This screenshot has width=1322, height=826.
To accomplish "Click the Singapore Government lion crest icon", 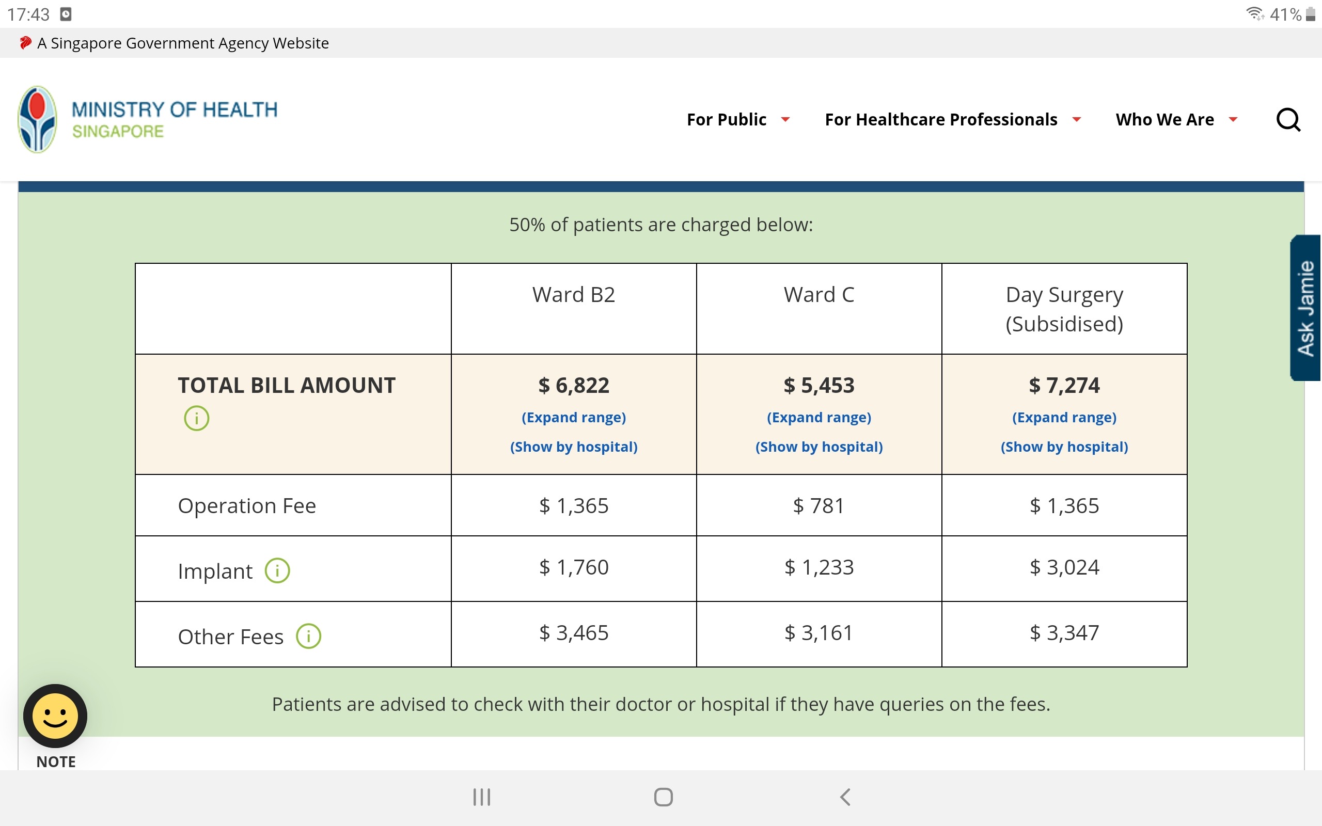I will click(25, 43).
